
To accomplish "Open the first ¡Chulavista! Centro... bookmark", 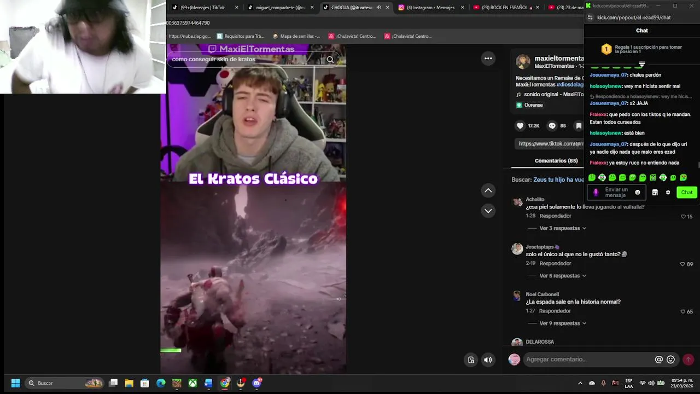I will pyautogui.click(x=352, y=36).
